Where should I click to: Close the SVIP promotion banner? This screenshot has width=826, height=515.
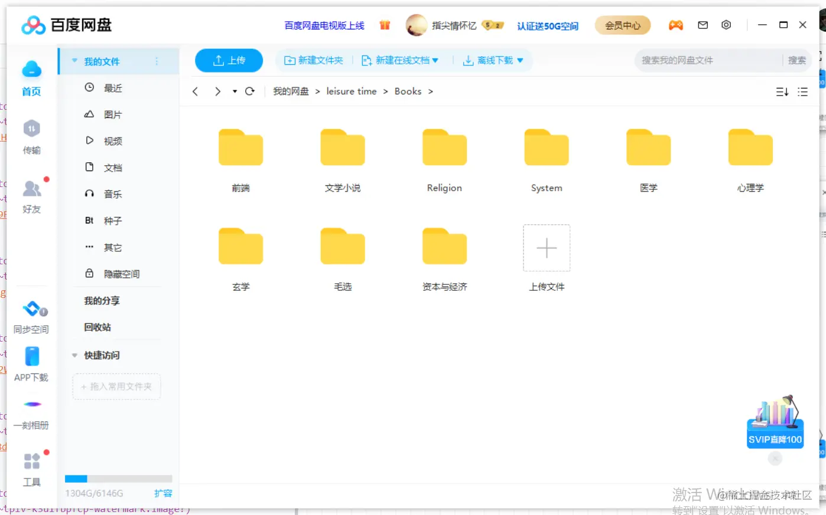click(x=775, y=458)
